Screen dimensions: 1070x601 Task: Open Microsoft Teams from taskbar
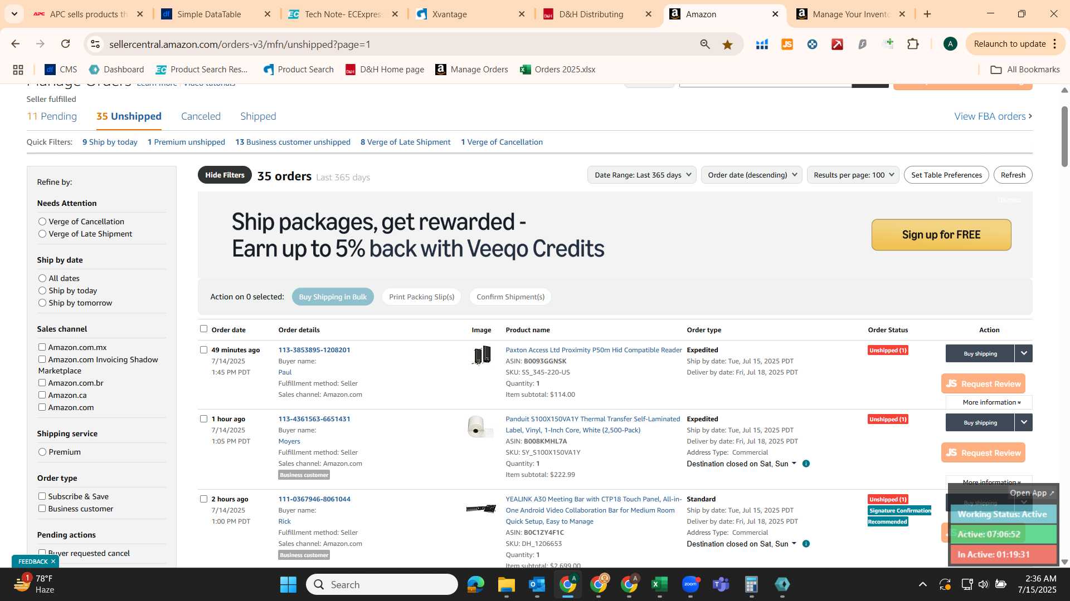click(x=721, y=584)
